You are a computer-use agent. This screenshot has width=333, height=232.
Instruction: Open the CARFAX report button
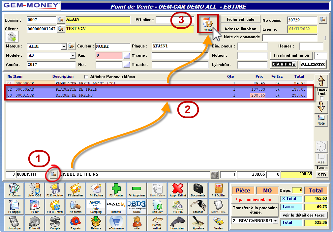[284, 64]
